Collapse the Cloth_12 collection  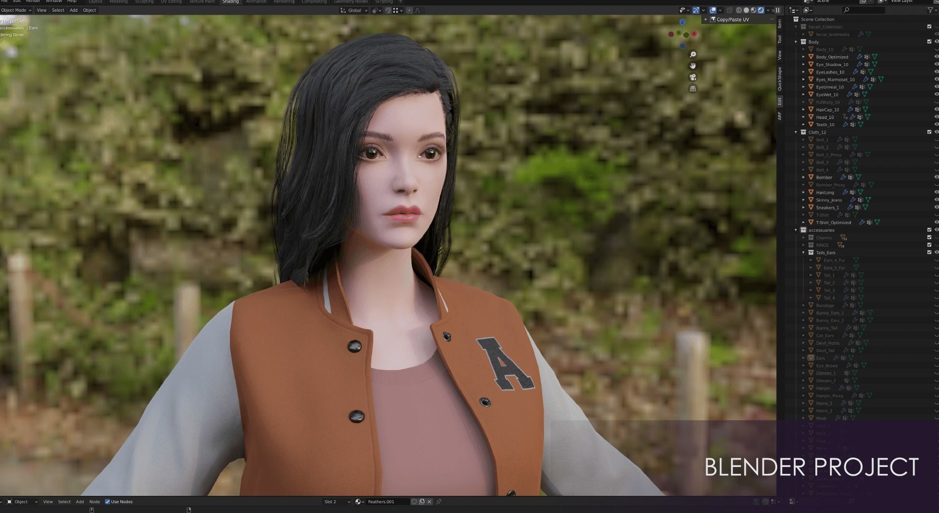796,132
